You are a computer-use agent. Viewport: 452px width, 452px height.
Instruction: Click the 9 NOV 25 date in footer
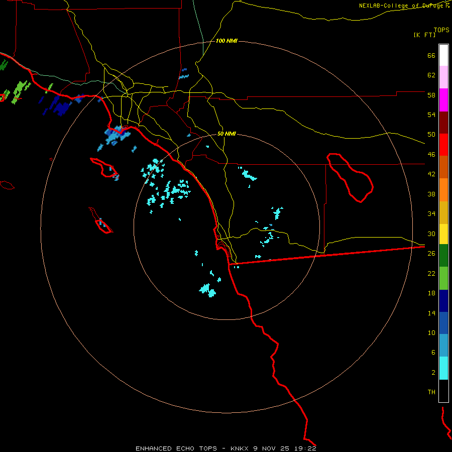(272, 448)
